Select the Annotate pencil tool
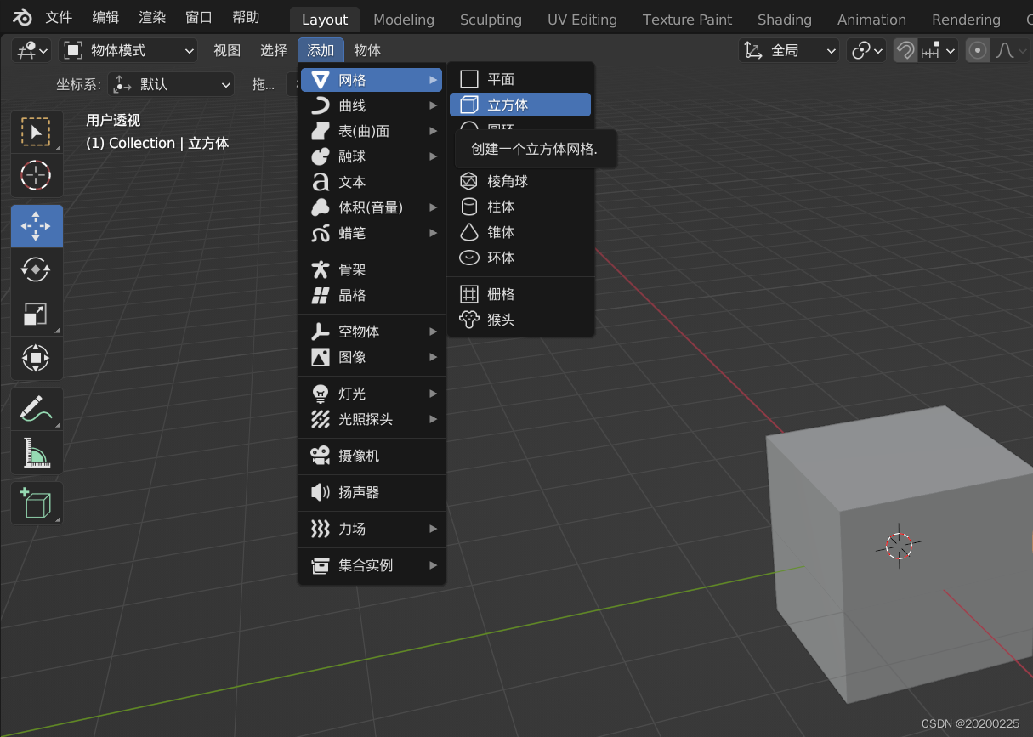This screenshot has width=1033, height=737. [x=36, y=408]
